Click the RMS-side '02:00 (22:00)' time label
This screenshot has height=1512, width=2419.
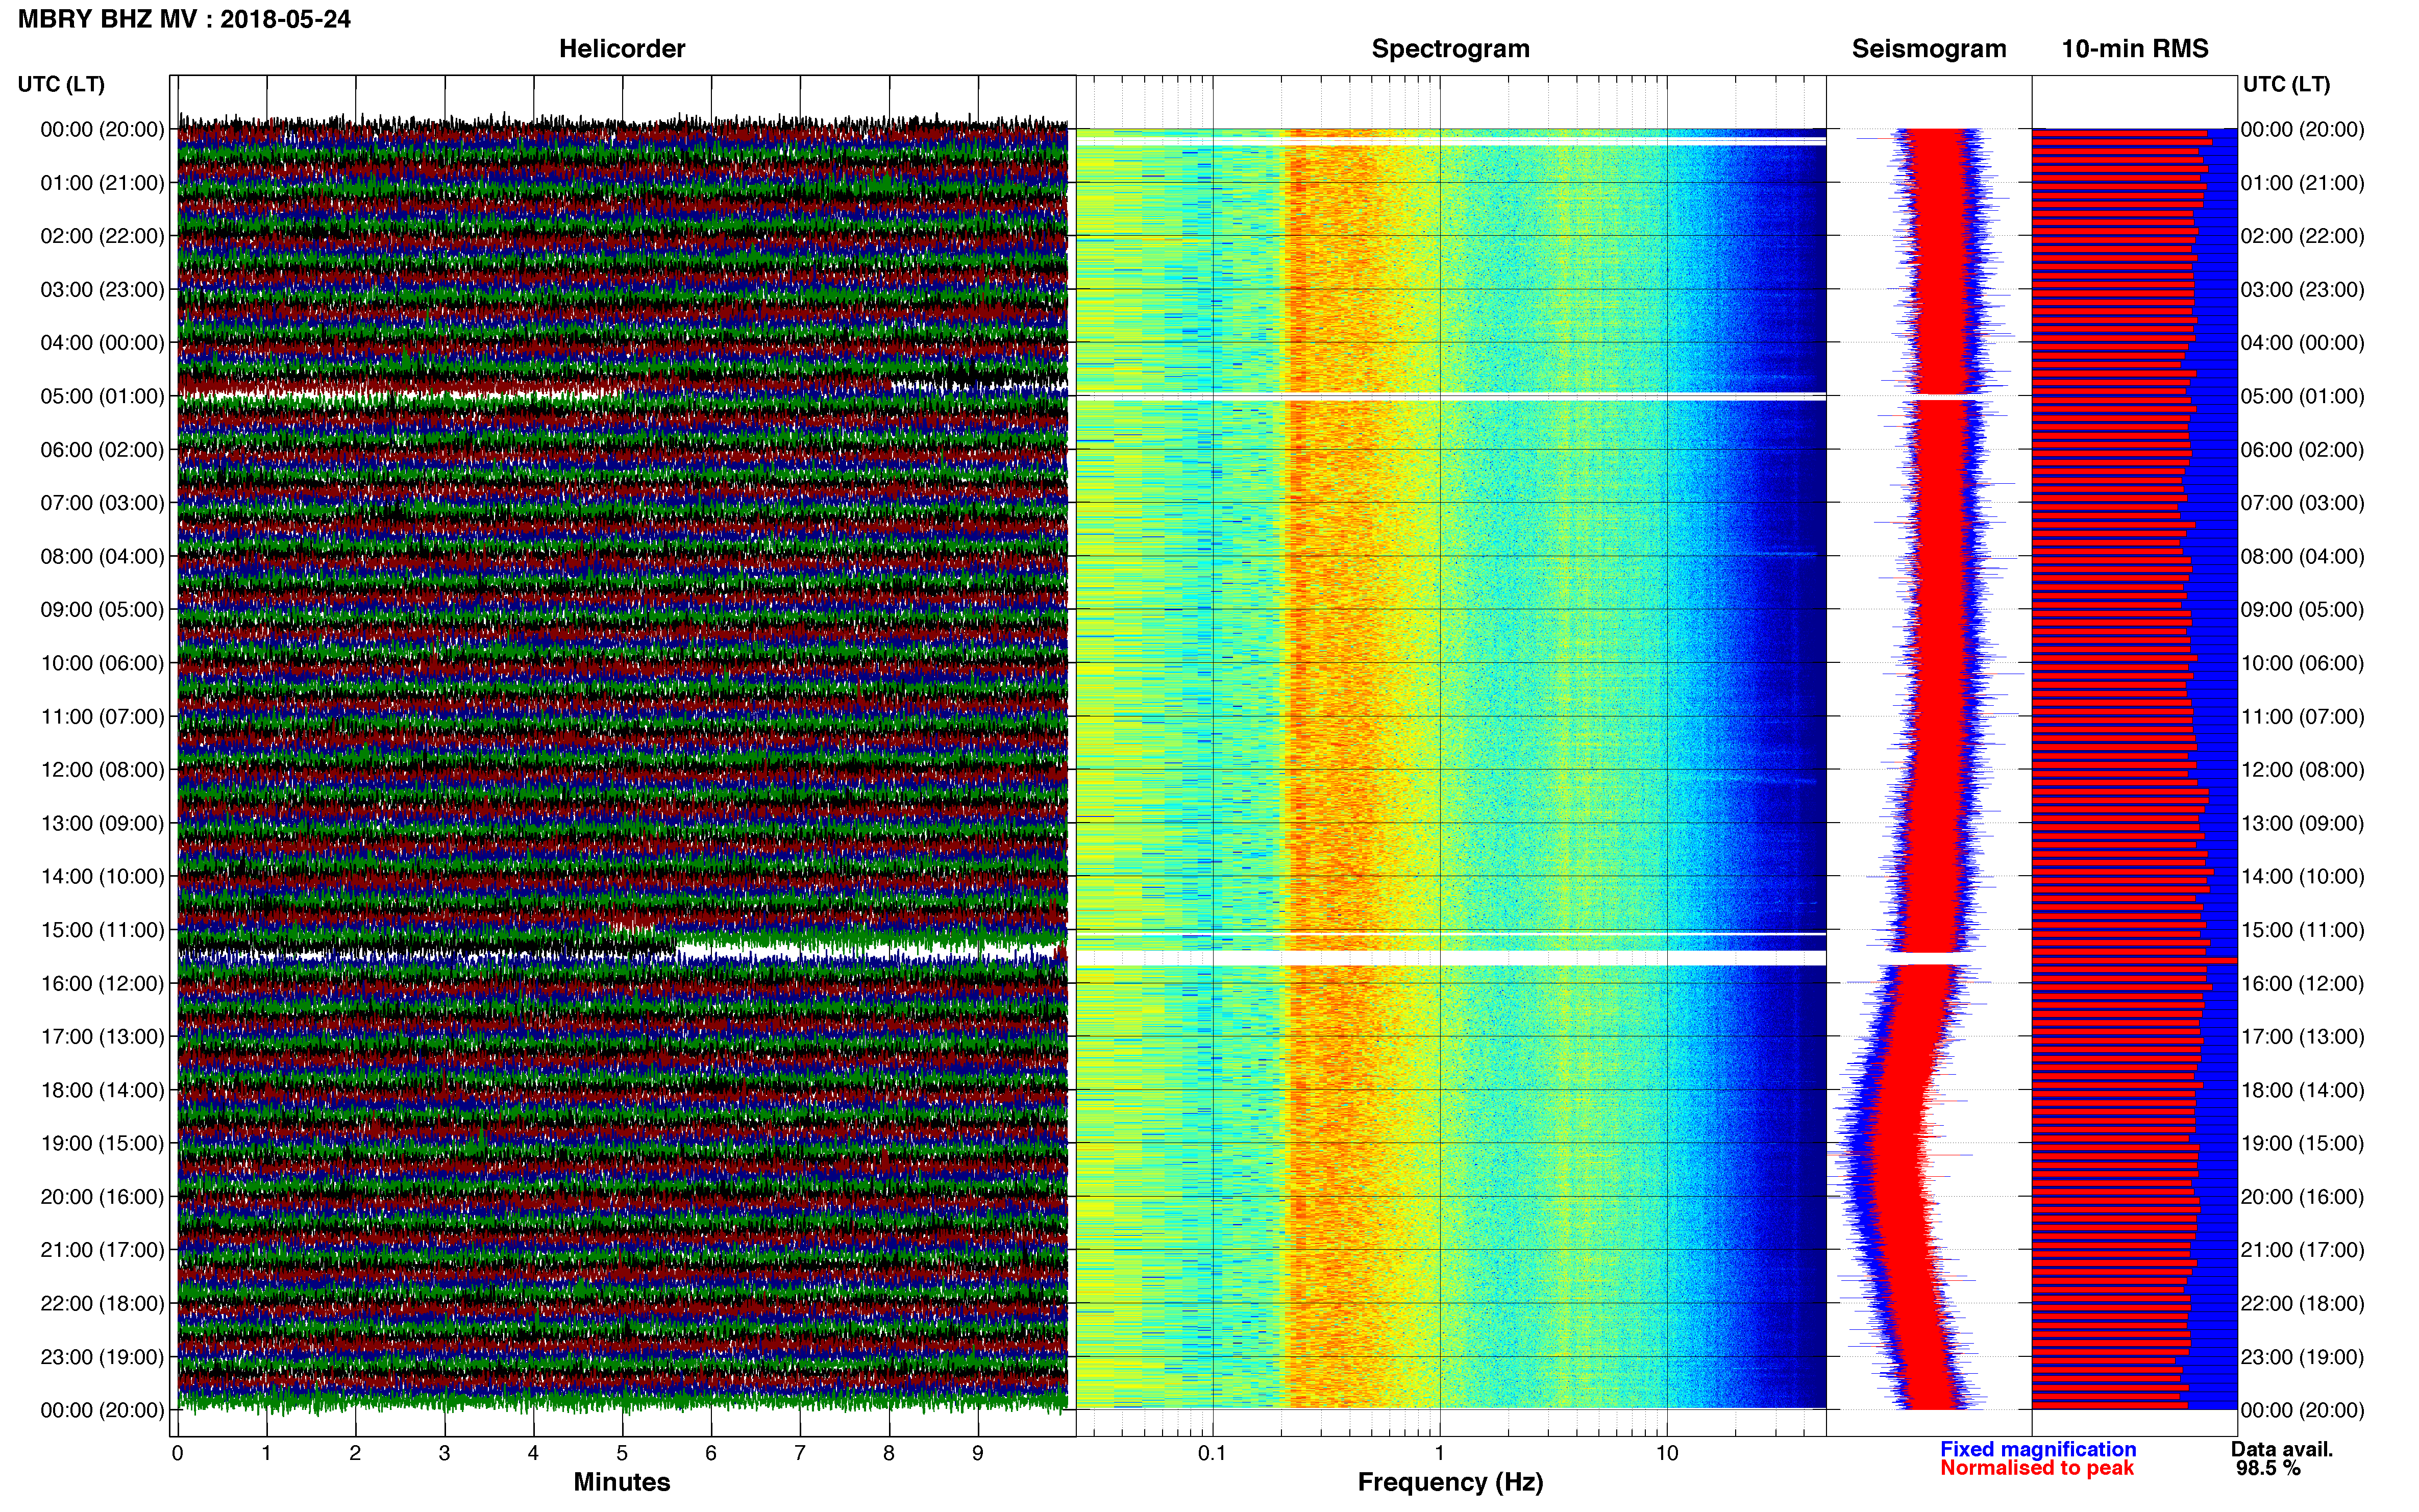point(2302,236)
